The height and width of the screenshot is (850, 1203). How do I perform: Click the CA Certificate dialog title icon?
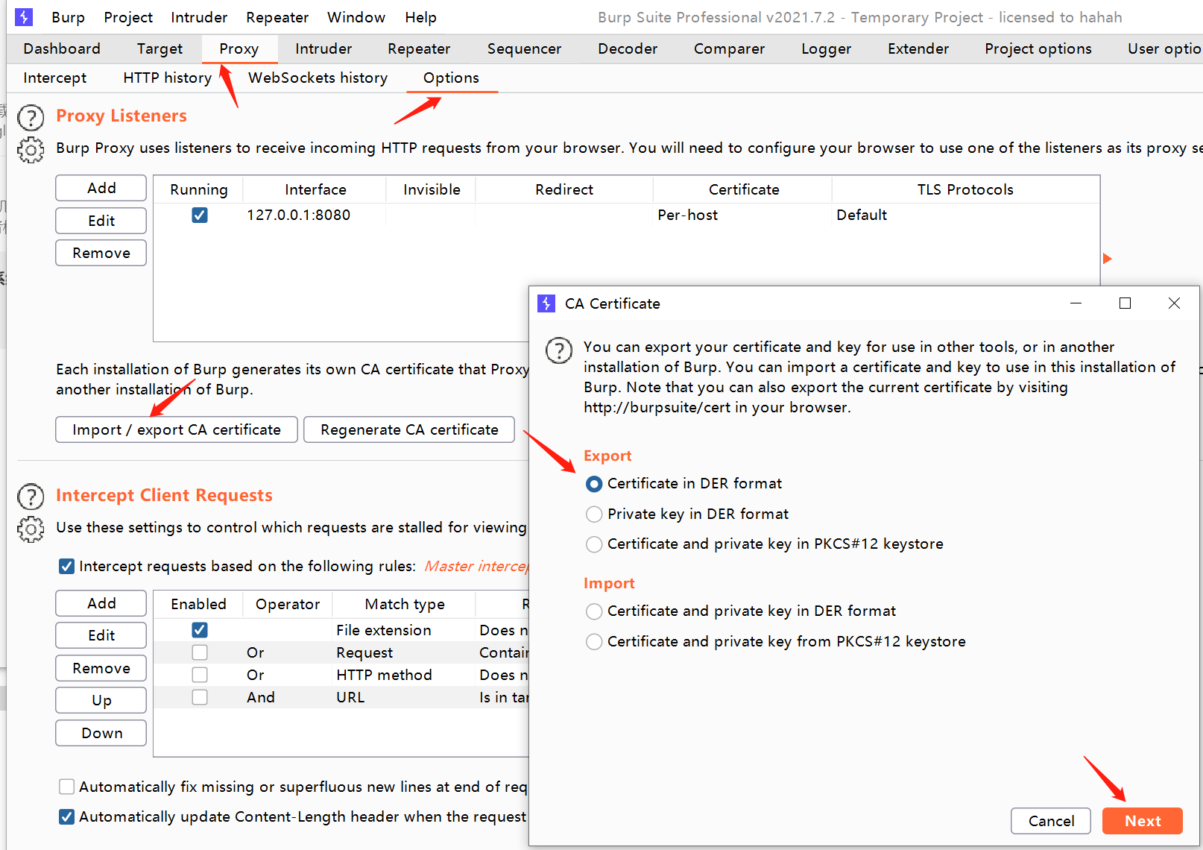(546, 303)
